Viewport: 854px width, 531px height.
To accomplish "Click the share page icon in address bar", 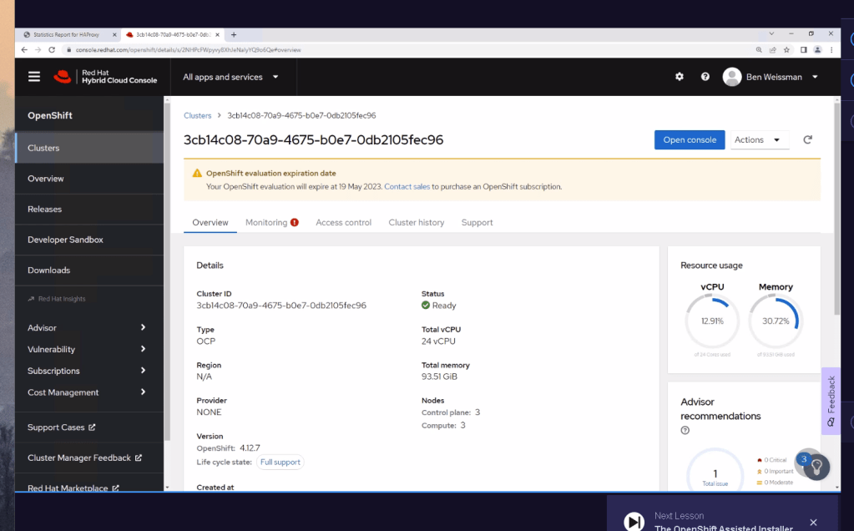I will (x=772, y=49).
